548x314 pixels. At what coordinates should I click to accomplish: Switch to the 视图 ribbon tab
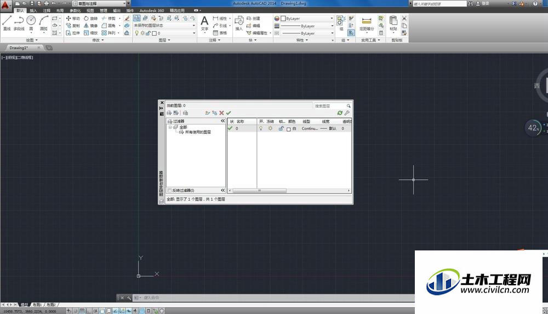click(90, 10)
